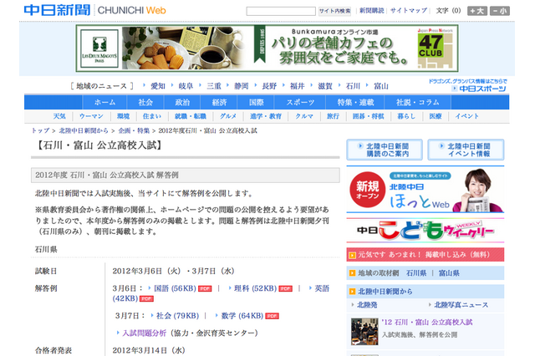Open 環境 in the sub menu

[x=123, y=116]
